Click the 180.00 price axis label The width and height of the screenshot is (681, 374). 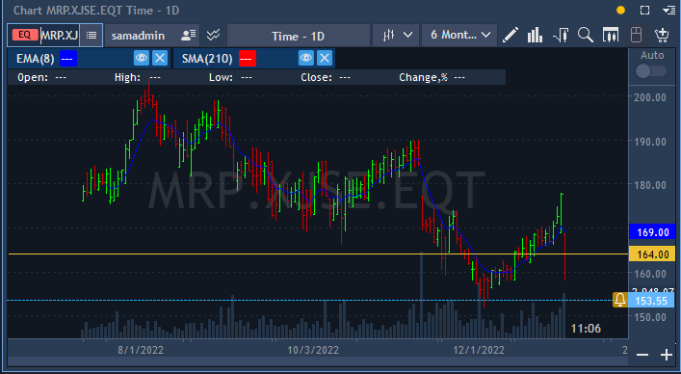(x=650, y=185)
